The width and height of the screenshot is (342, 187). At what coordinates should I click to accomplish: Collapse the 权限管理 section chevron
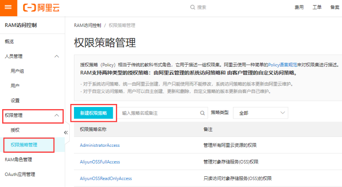click(x=57, y=115)
